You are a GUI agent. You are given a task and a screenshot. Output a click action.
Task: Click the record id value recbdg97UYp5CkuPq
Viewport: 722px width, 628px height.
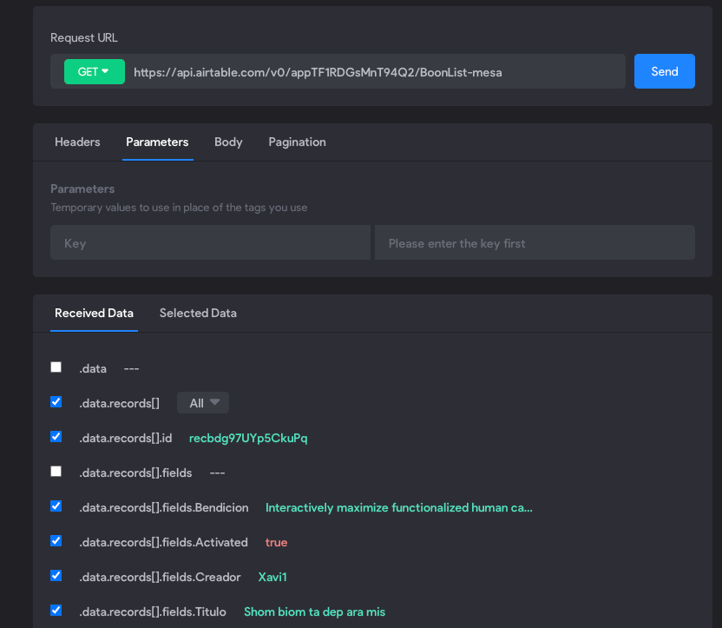click(248, 438)
